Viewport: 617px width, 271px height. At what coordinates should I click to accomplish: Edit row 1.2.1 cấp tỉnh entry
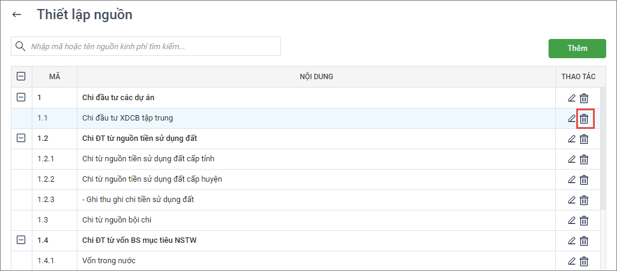(x=571, y=159)
